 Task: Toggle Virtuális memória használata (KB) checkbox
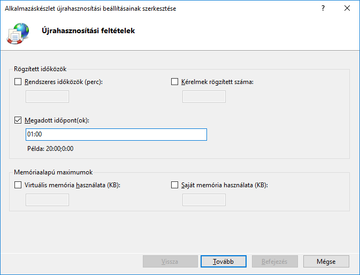pos(18,185)
